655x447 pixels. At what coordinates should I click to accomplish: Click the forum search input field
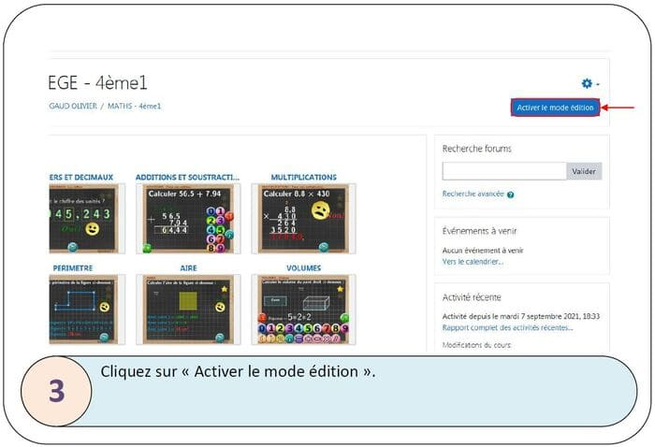(504, 171)
